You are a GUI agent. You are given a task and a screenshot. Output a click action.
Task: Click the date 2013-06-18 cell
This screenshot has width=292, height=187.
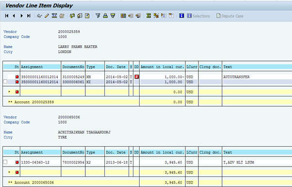coord(117,162)
